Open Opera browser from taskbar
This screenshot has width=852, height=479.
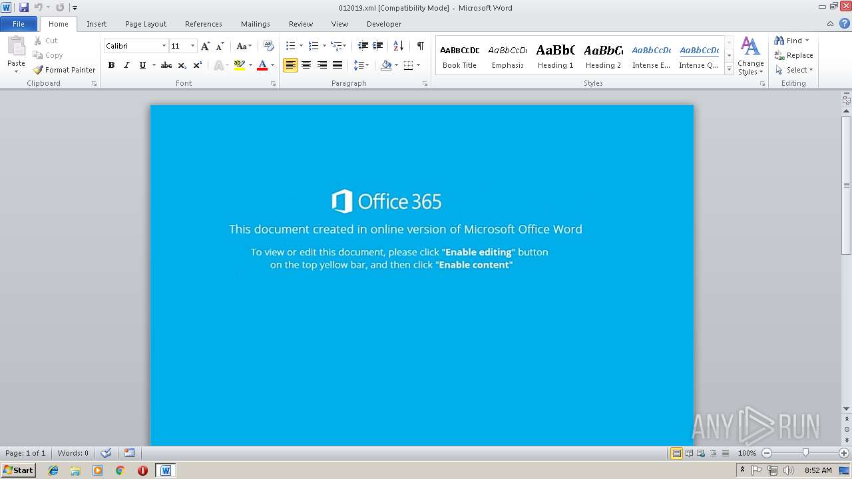pos(142,470)
